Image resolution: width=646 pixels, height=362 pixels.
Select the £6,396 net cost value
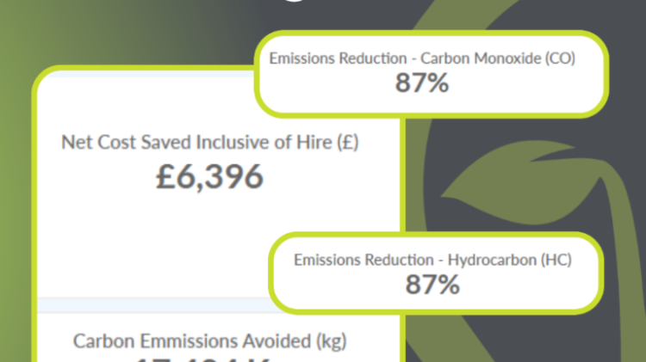coord(209,176)
